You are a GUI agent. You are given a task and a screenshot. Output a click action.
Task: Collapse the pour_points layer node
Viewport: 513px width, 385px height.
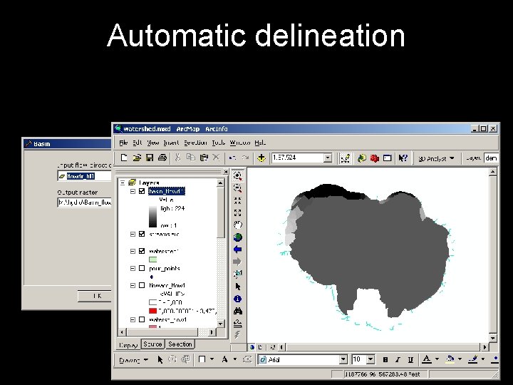[x=133, y=268]
